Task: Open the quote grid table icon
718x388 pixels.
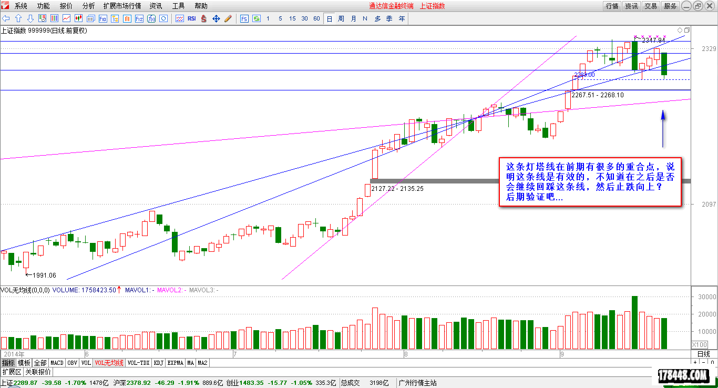Action: pyautogui.click(x=54, y=18)
